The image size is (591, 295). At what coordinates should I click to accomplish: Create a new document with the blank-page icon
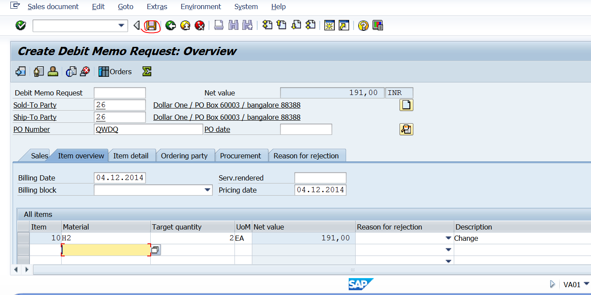[406, 105]
